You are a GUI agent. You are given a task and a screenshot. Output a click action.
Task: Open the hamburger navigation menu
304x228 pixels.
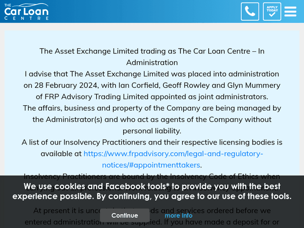point(290,11)
